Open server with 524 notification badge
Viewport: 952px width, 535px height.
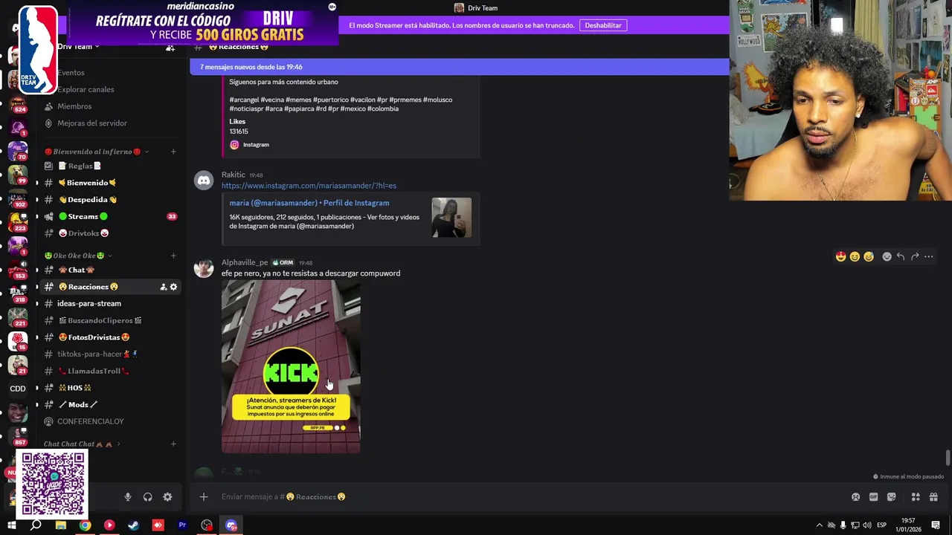(x=18, y=103)
